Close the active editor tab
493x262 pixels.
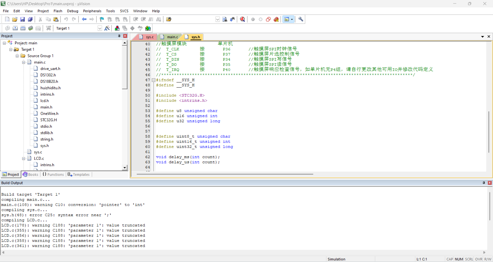click(x=489, y=37)
